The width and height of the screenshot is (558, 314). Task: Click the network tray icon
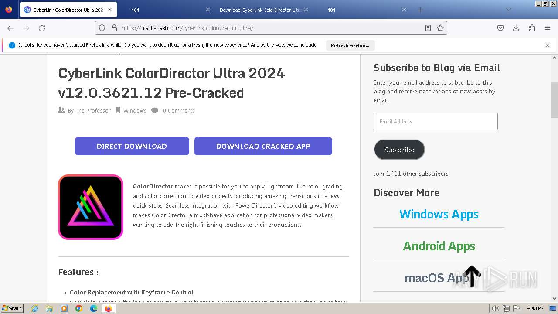pos(506,308)
